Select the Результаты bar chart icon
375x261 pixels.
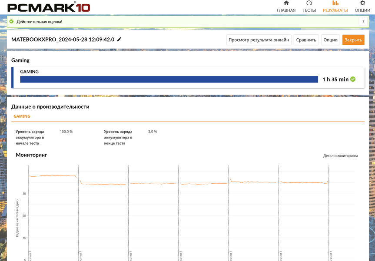335,3
